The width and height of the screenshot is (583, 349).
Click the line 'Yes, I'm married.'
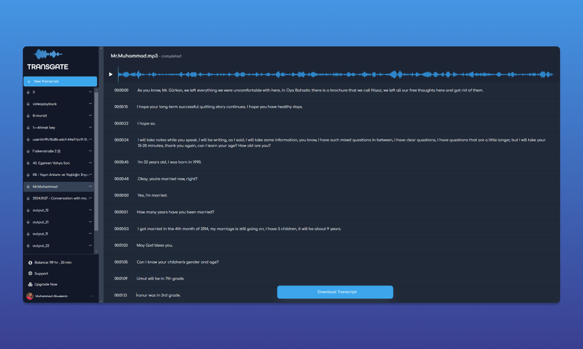(x=152, y=196)
